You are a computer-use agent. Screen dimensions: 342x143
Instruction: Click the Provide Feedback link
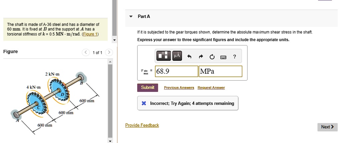click(142, 125)
